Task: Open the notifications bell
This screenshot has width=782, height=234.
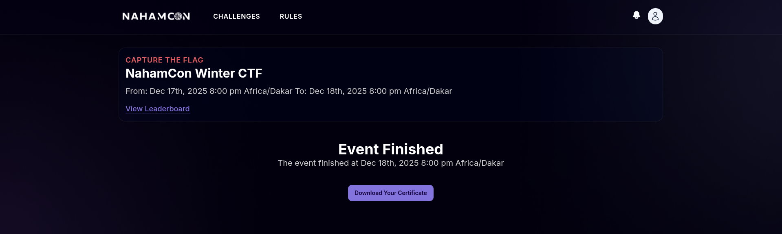Action: click(636, 15)
